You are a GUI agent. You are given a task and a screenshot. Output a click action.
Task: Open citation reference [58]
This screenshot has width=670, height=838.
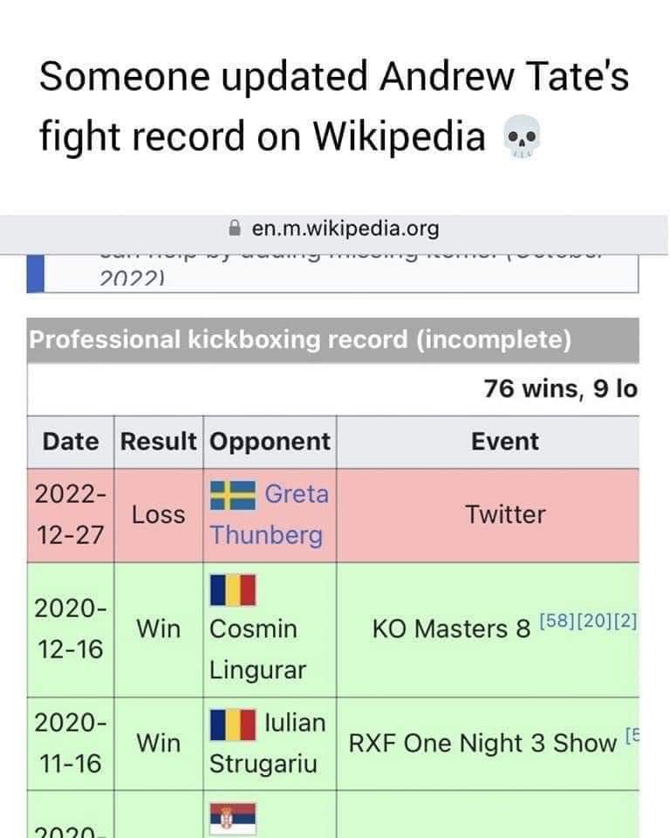point(556,621)
